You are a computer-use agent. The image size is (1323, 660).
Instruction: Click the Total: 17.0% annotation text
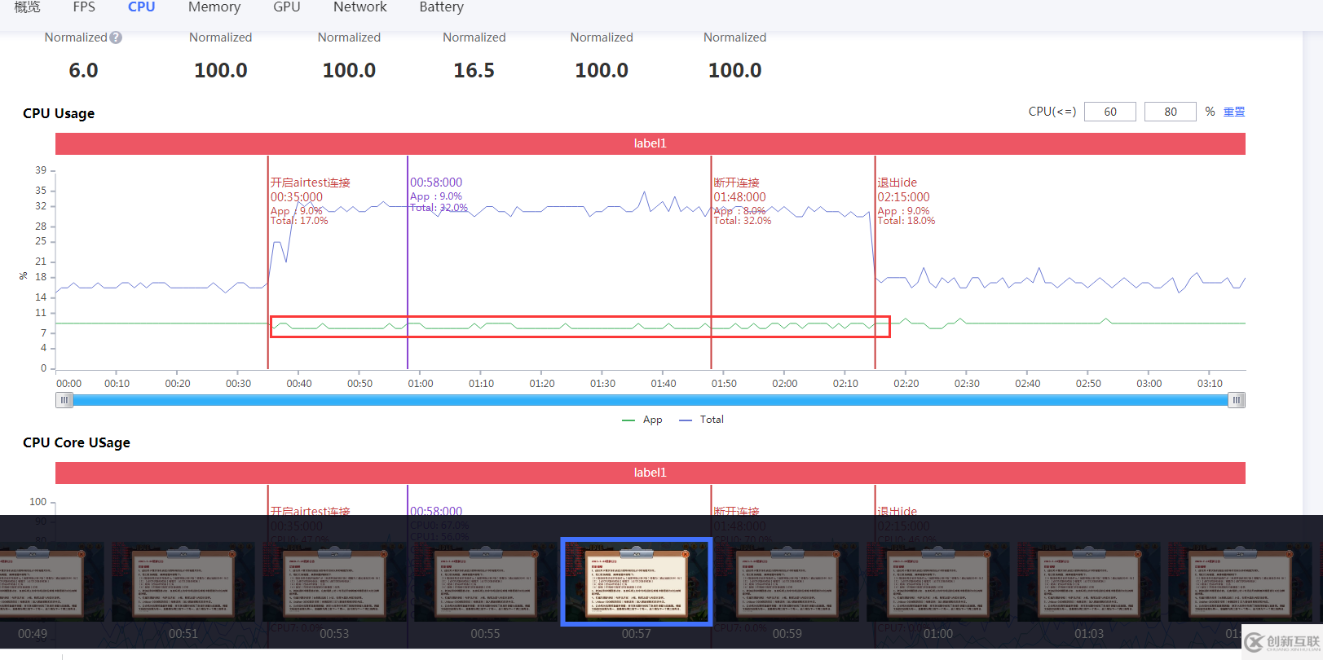click(x=299, y=221)
